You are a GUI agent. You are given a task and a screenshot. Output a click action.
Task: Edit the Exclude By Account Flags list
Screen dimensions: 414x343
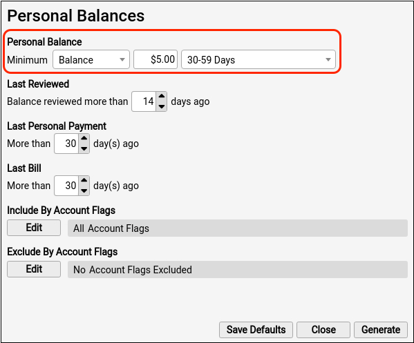tap(34, 269)
